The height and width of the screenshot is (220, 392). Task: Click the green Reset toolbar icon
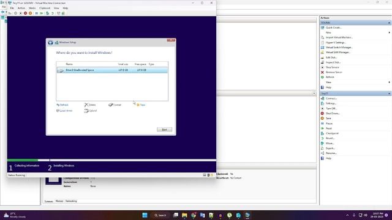[41, 13]
